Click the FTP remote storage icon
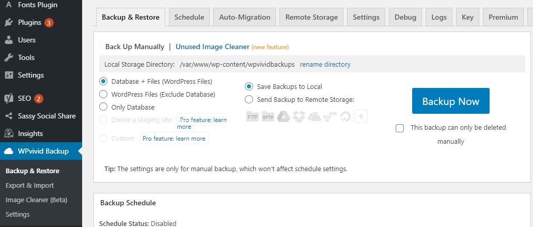This screenshot has height=227, width=533. point(253,116)
